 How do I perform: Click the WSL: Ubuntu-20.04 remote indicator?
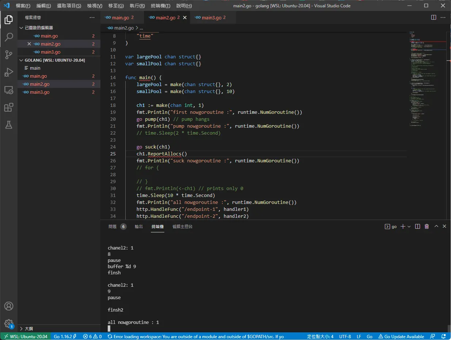(x=26, y=336)
